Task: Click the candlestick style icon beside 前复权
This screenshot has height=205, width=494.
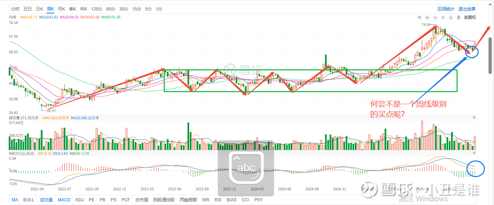Action: (x=459, y=17)
